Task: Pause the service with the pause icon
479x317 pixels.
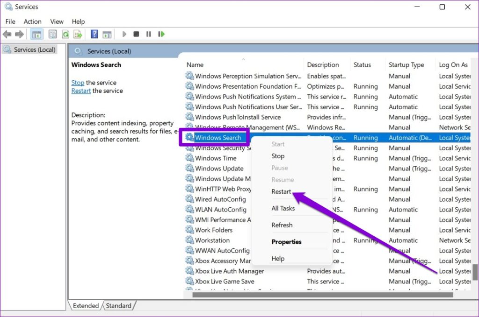Action: (x=149, y=34)
